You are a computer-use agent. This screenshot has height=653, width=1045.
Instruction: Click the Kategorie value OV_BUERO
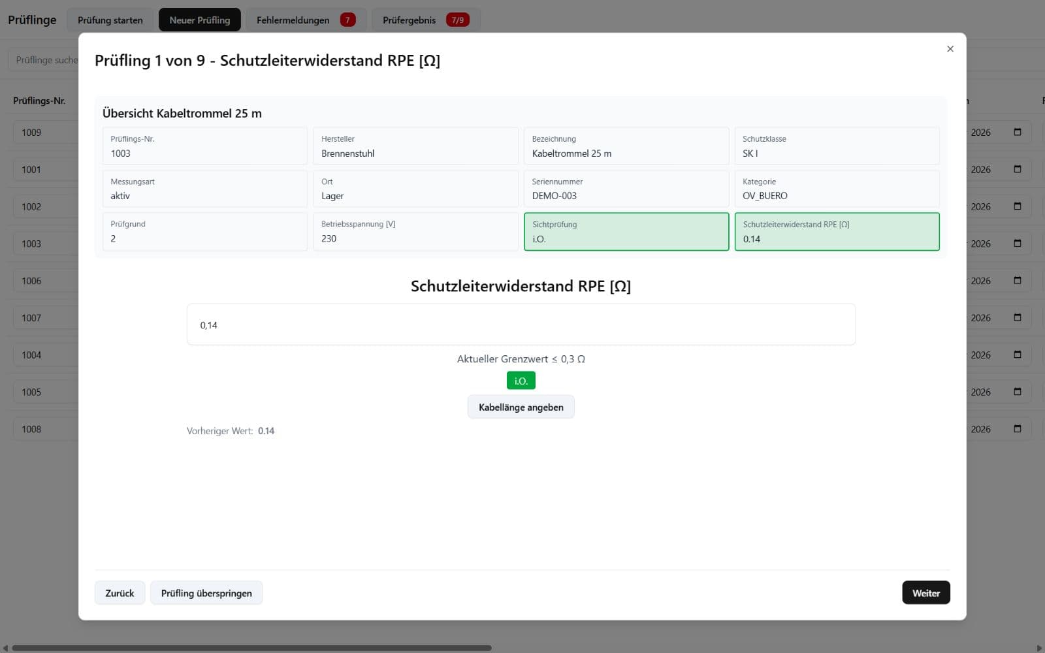coord(765,196)
